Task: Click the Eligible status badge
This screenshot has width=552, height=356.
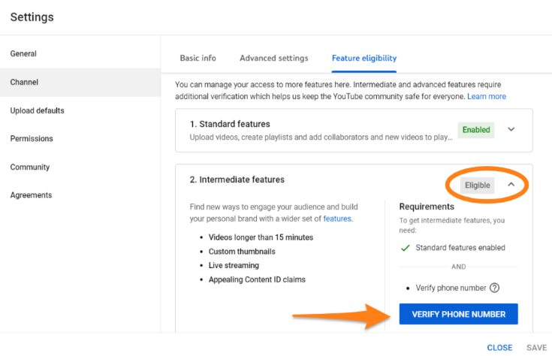Action: [x=478, y=186]
